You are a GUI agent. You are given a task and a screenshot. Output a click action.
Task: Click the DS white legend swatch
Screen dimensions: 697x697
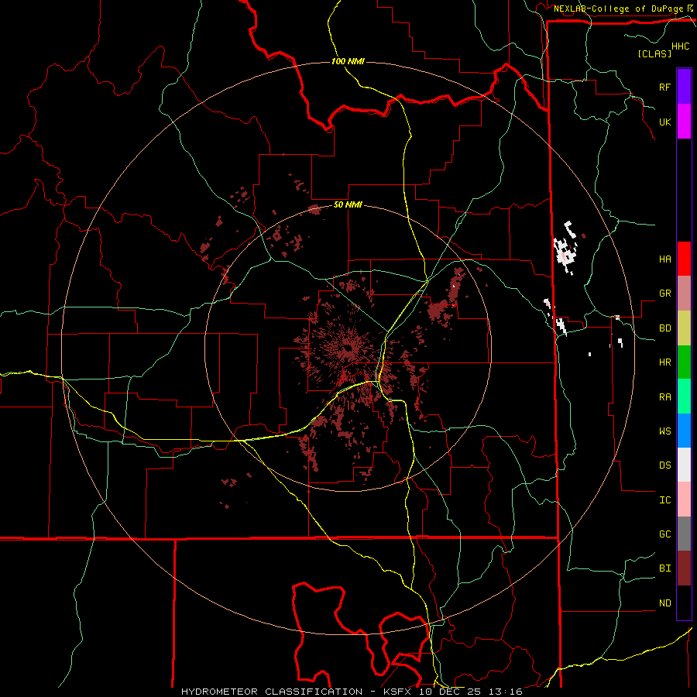[684, 465]
